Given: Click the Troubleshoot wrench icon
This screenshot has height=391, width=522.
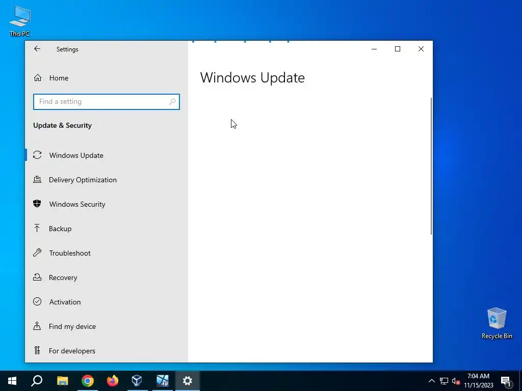Looking at the screenshot, I should point(37,253).
